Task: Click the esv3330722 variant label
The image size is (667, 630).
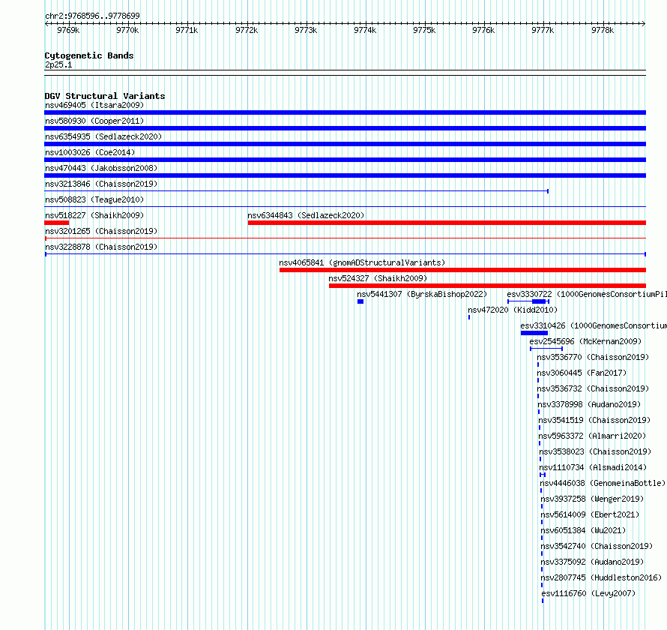Action: tap(587, 294)
